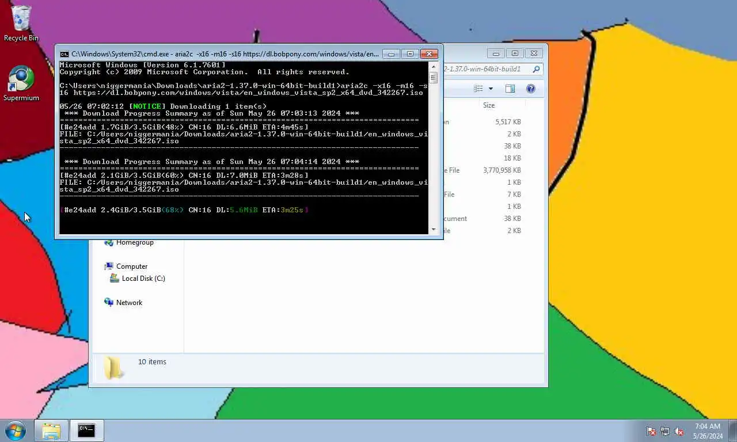Image resolution: width=737 pixels, height=442 pixels.
Task: Open the Windows Start button
Action: (x=15, y=430)
